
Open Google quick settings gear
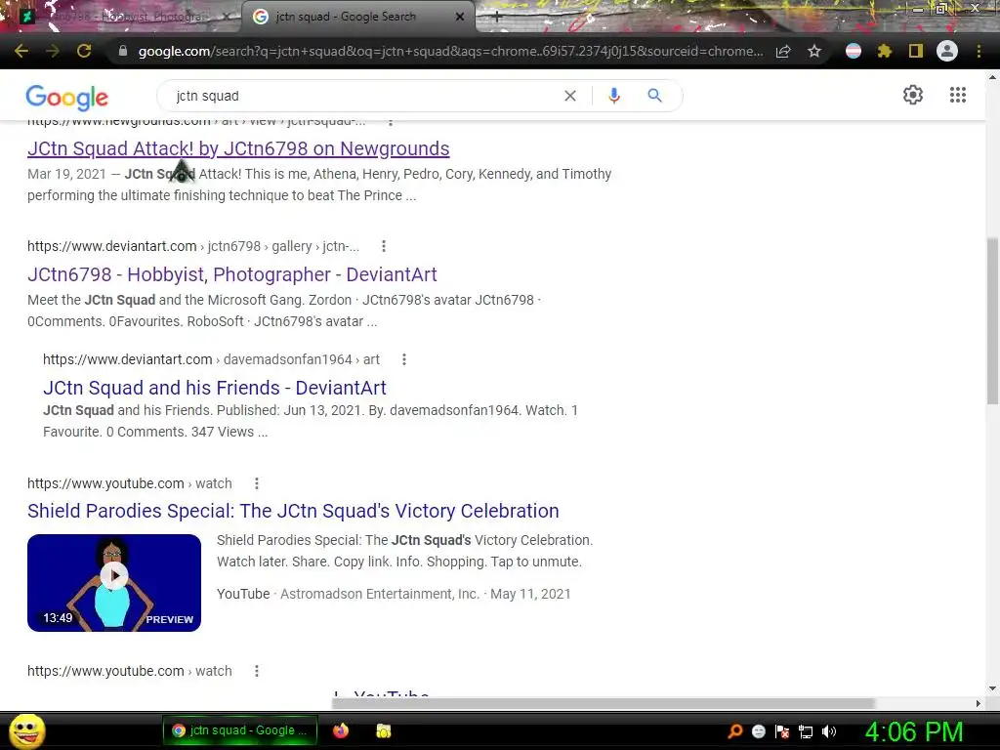[x=913, y=95]
